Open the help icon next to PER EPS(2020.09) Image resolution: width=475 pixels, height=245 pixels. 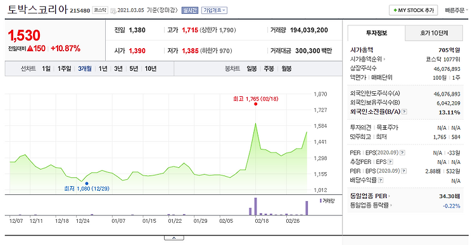[402, 153]
